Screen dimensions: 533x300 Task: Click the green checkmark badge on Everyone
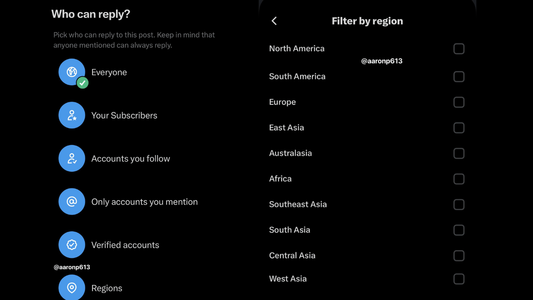point(82,82)
